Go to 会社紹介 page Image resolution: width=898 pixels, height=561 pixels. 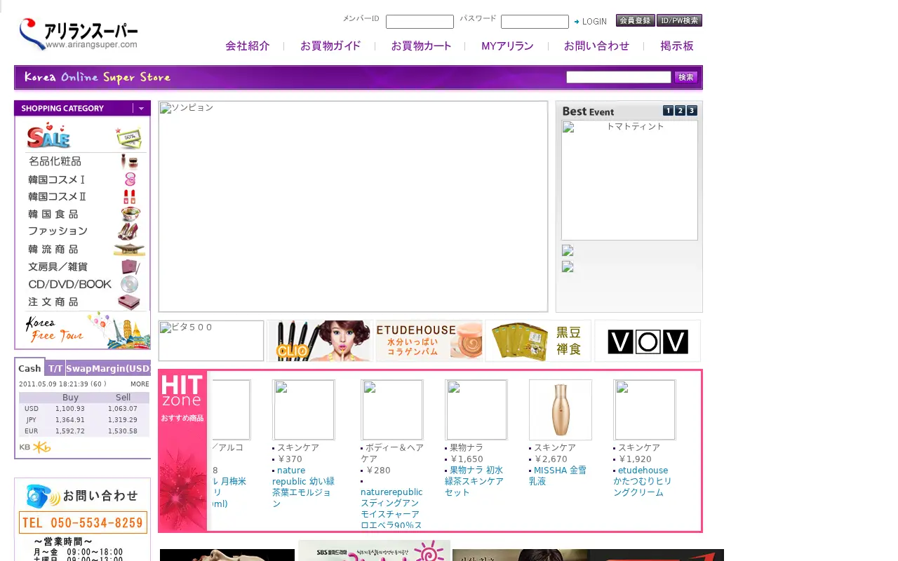point(248,46)
